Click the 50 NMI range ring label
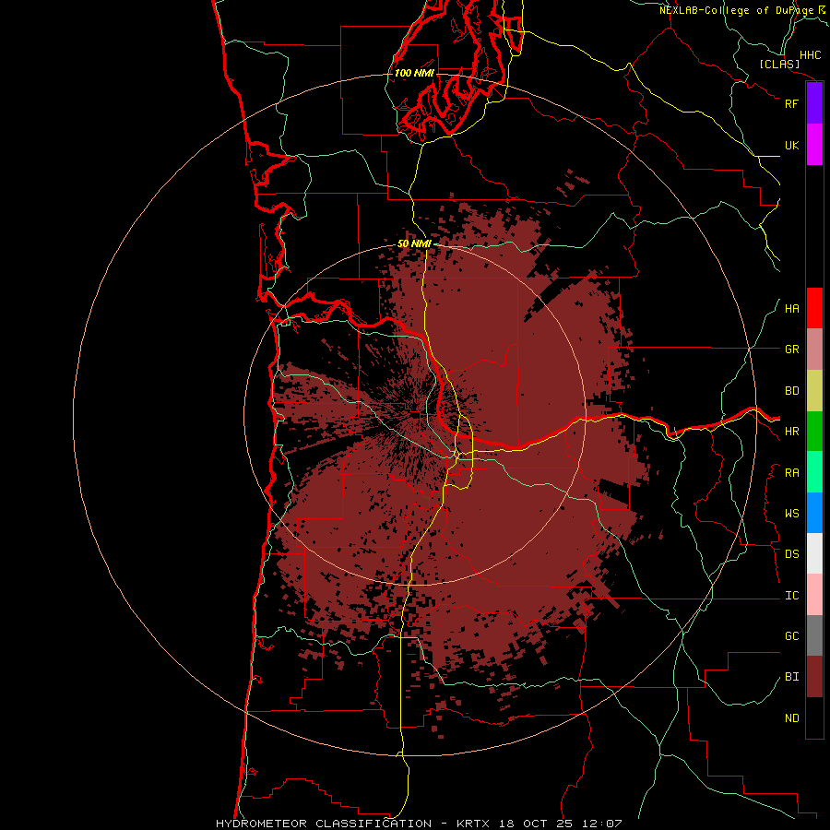The image size is (830, 830). coord(414,243)
